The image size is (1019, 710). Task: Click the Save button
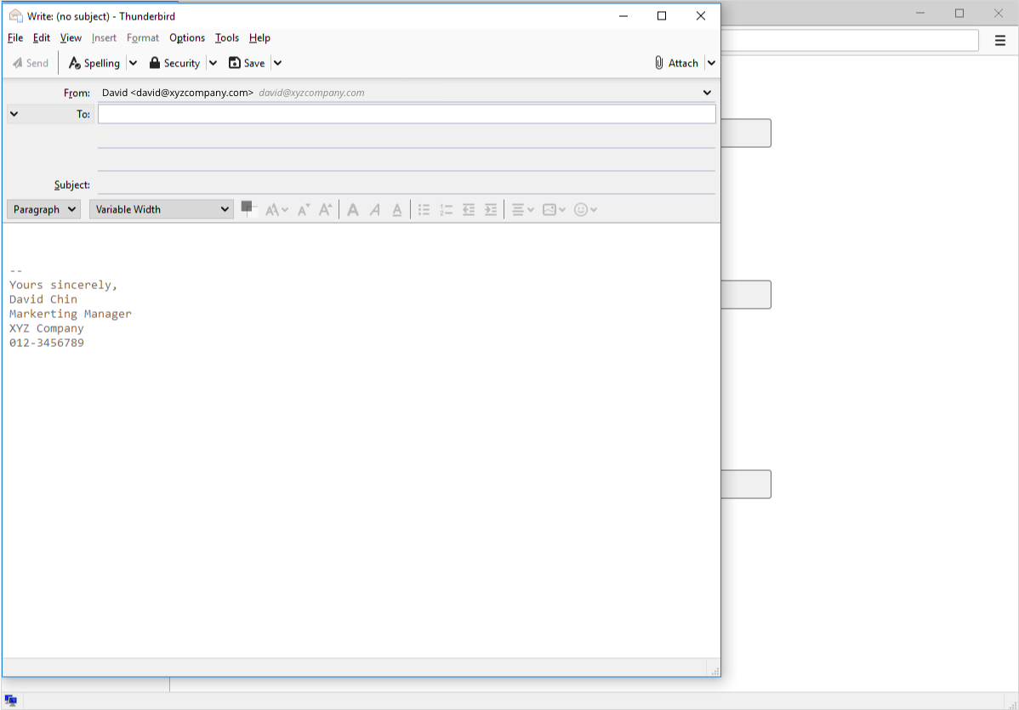point(247,63)
